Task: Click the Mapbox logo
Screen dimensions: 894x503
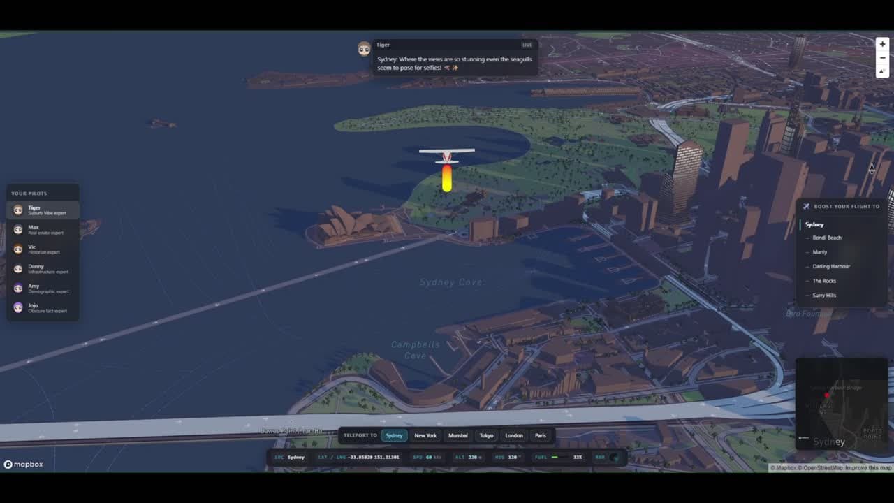Action: (x=23, y=464)
